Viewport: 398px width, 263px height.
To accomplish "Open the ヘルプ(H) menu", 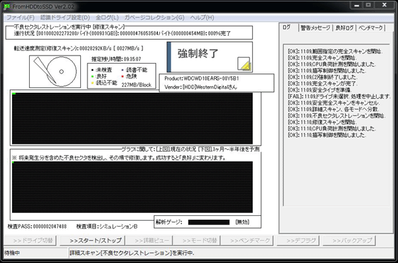I will click(x=202, y=17).
